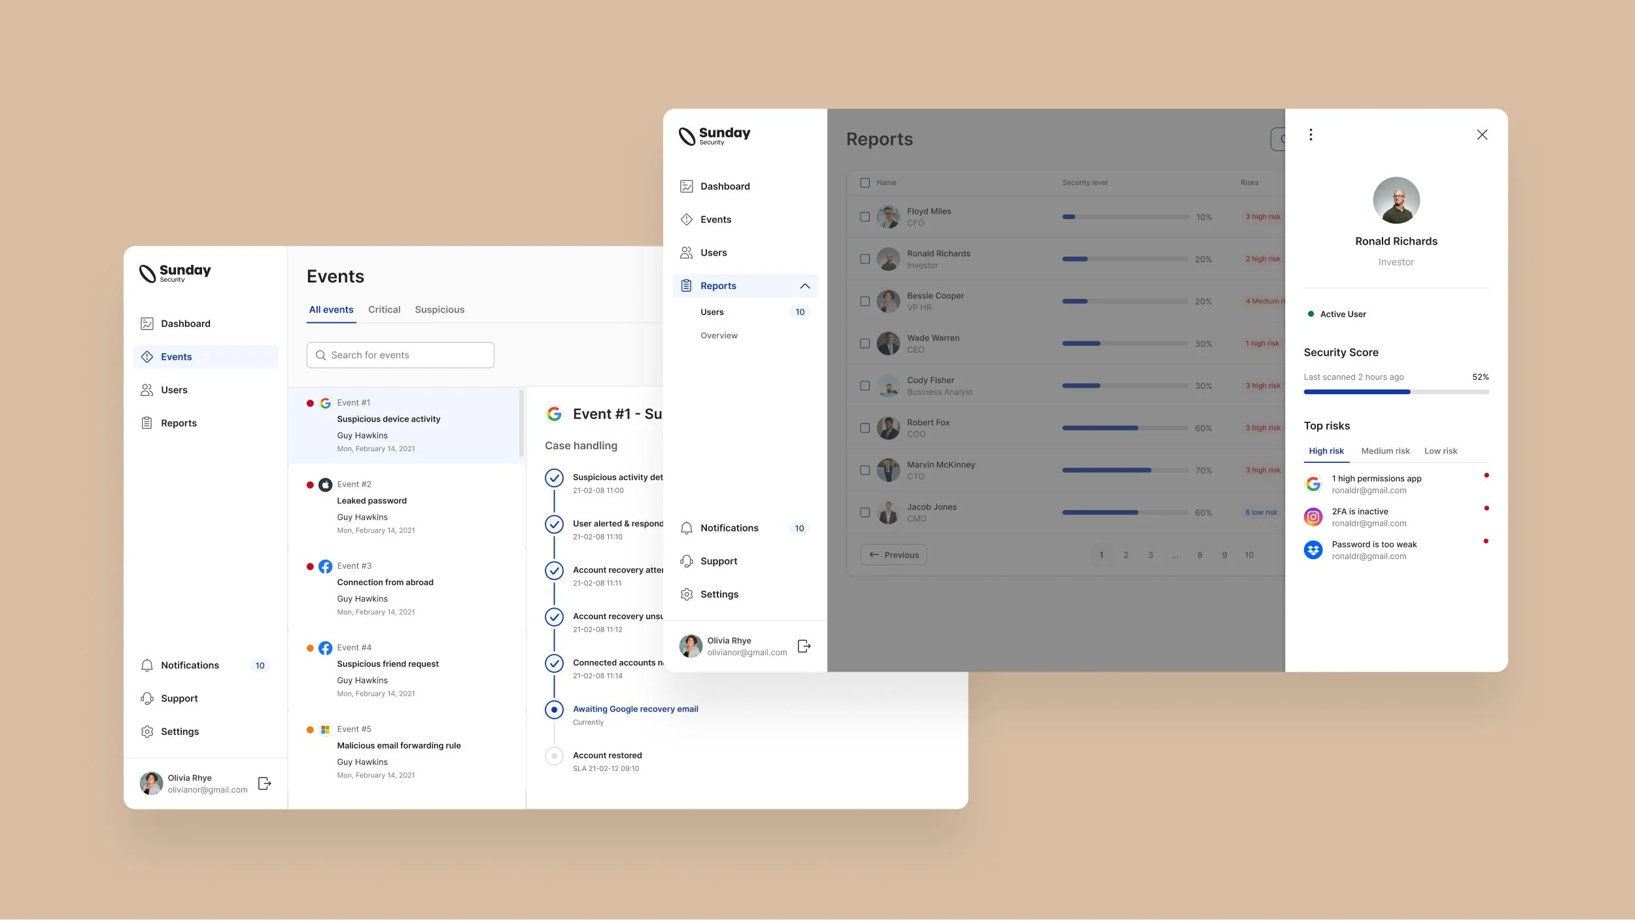Select the Robert Fox row checkbox
This screenshot has width=1635, height=920.
coord(865,428)
